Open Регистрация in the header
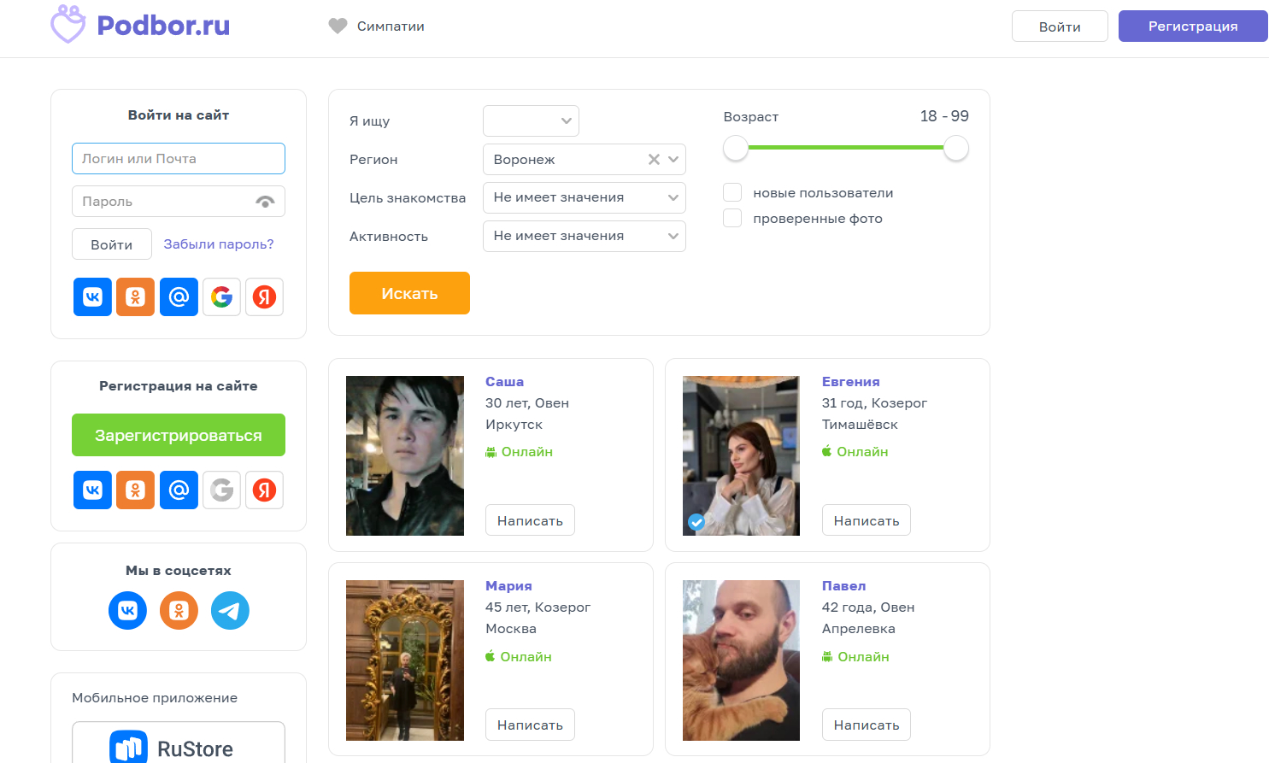Viewport: 1269px width, 763px height. pyautogui.click(x=1192, y=26)
